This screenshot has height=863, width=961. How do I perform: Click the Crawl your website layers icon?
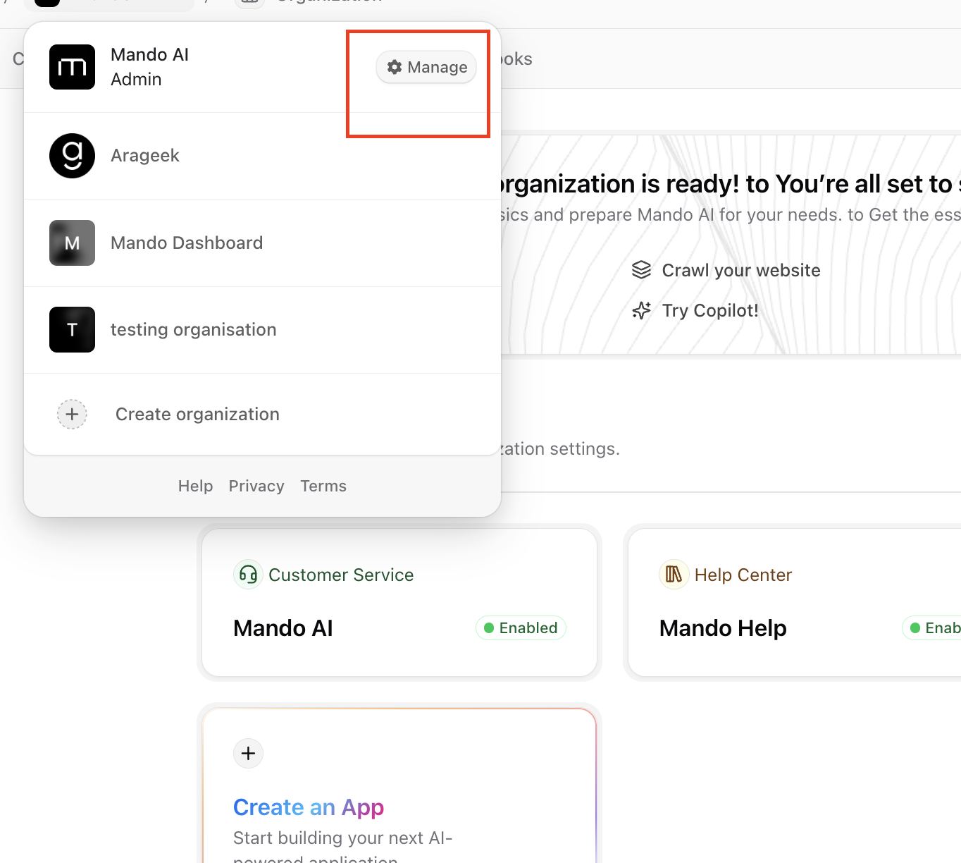coord(641,270)
